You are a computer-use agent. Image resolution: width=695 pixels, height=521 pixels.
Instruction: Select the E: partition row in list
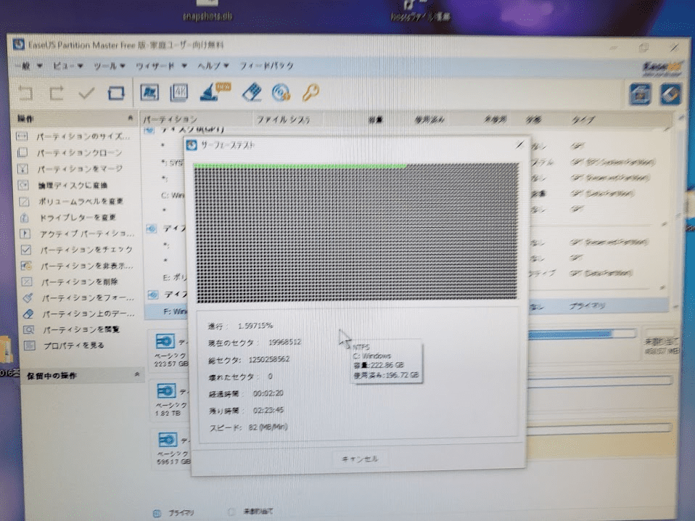(174, 278)
